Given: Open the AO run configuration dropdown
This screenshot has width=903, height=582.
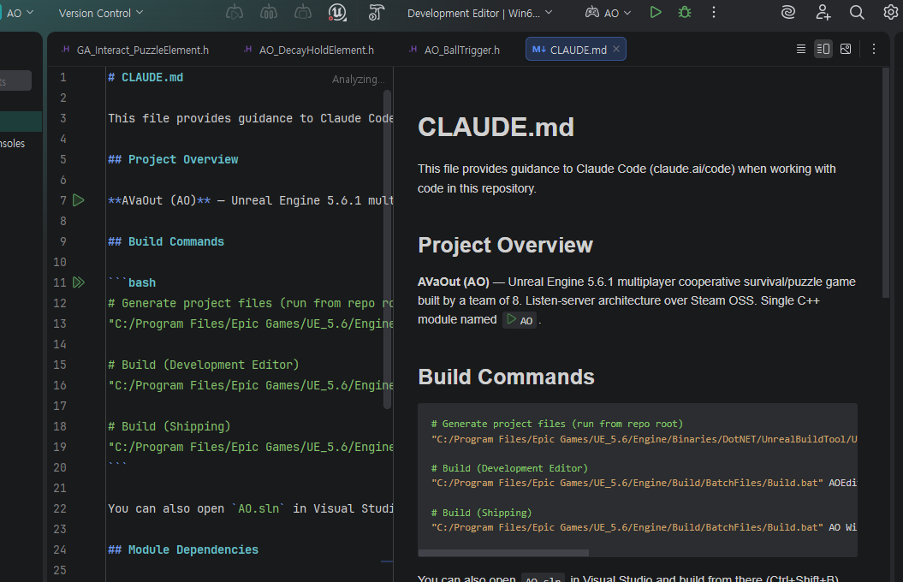Looking at the screenshot, I should point(609,13).
